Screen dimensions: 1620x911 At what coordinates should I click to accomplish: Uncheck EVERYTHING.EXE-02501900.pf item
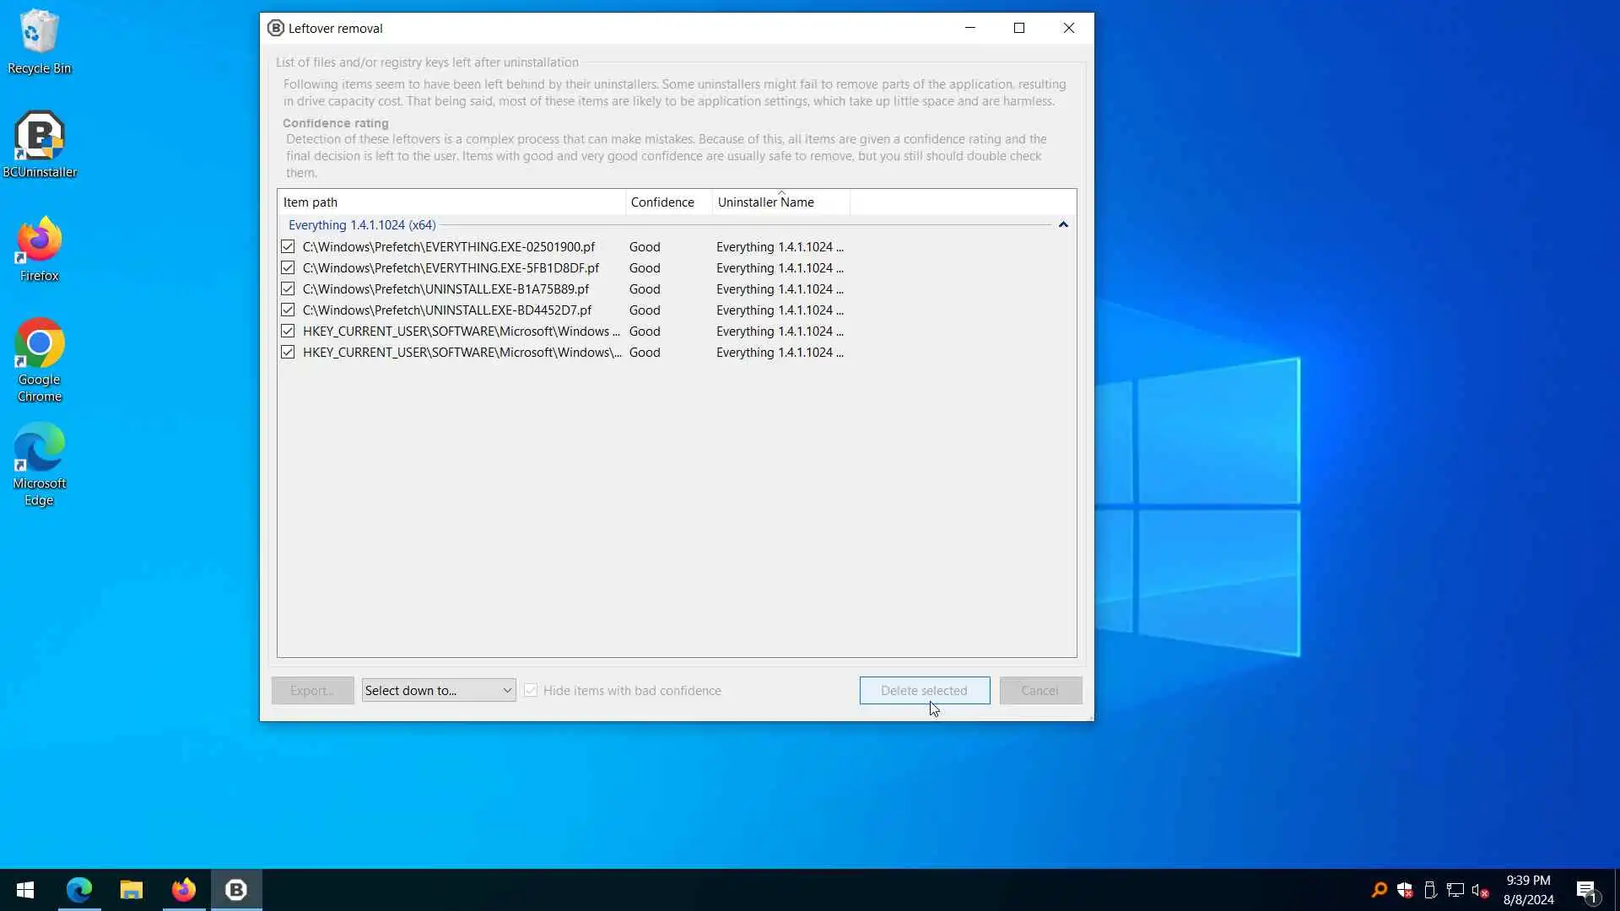tap(288, 247)
